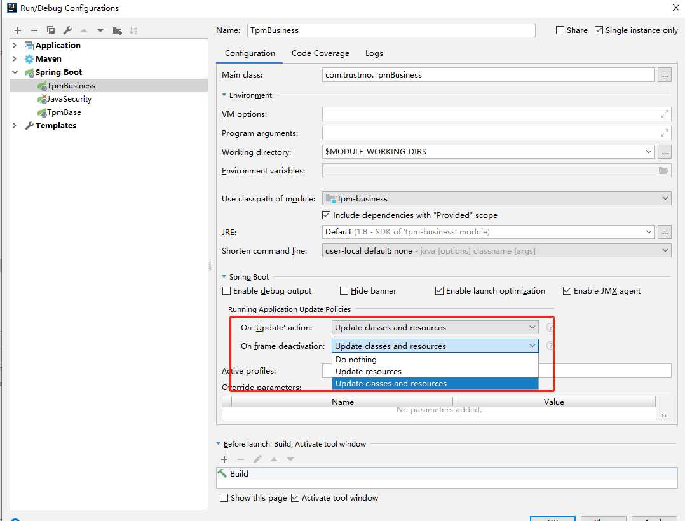685x521 pixels.
Task: Click the Name input field
Action: point(391,30)
